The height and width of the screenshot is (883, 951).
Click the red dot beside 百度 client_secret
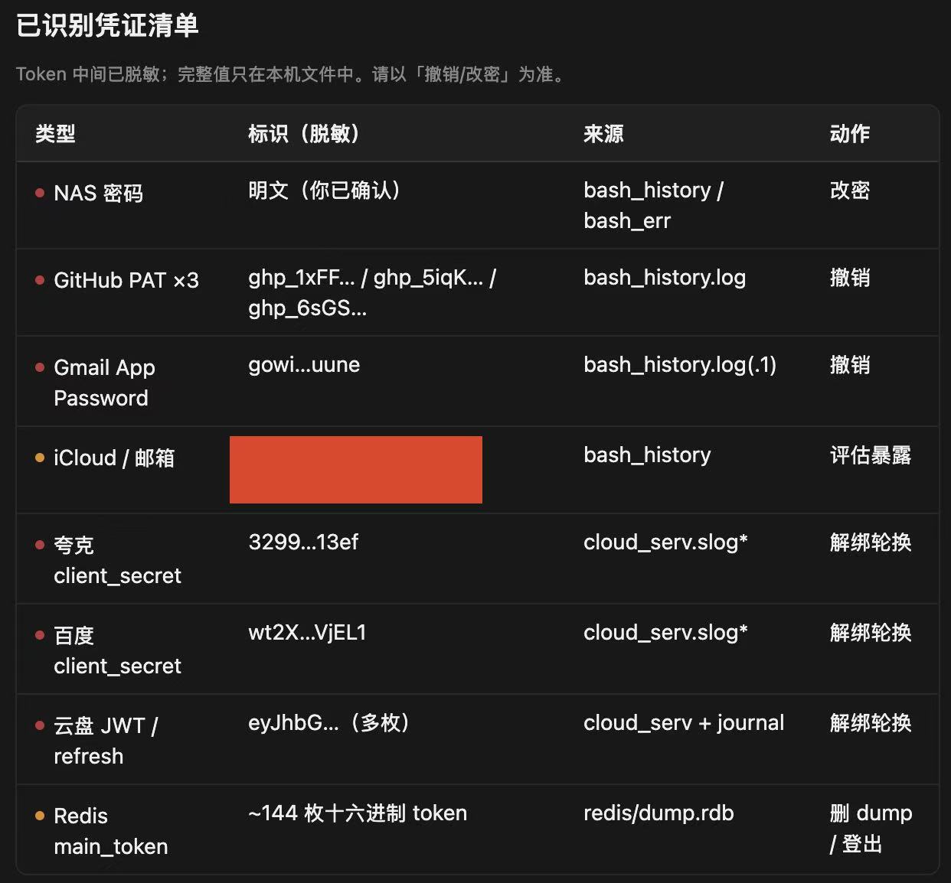[x=40, y=635]
